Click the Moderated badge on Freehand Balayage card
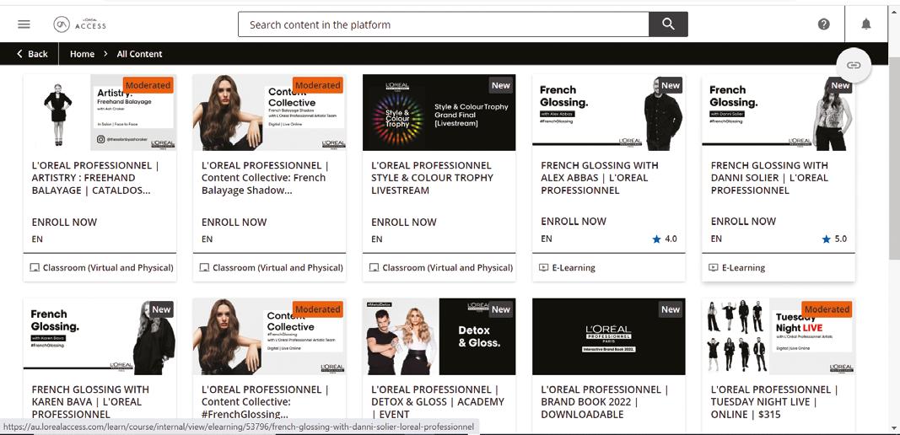Screen dimensions: 900x435 pos(148,85)
